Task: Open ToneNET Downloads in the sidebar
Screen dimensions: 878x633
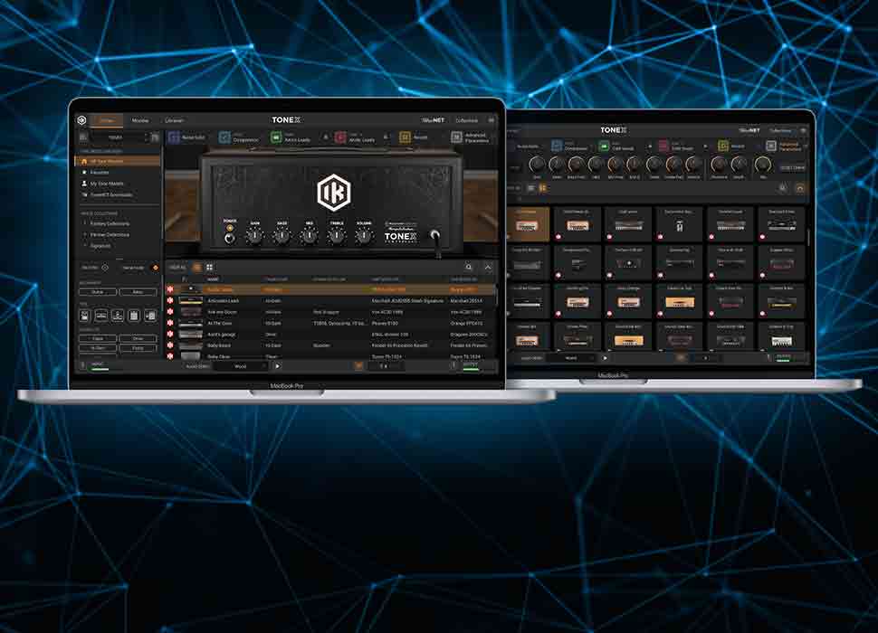Action: (110, 194)
